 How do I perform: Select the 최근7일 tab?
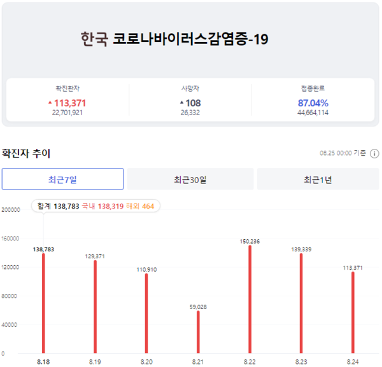[62, 179]
